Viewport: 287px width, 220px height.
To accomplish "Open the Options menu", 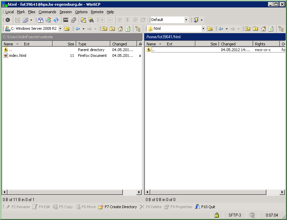I will [x=81, y=12].
